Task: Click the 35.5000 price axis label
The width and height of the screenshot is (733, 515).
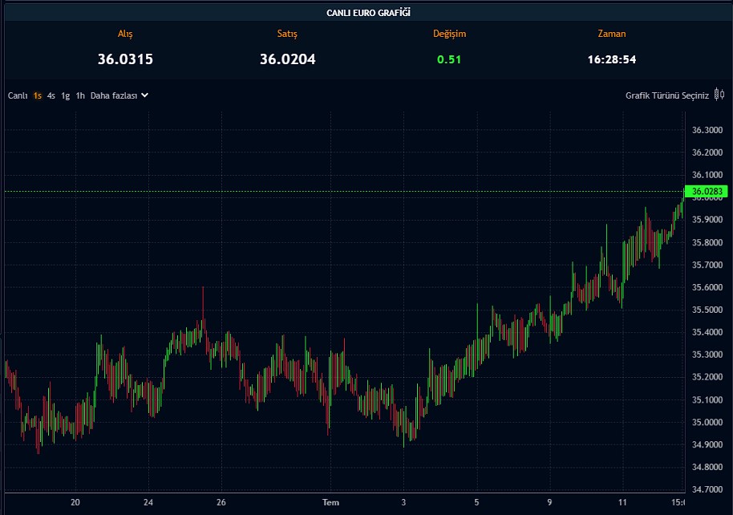Action: 707,310
